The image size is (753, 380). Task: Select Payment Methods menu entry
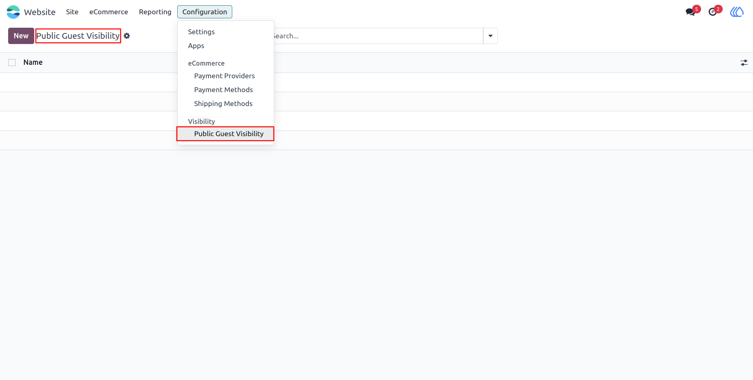(x=226, y=90)
